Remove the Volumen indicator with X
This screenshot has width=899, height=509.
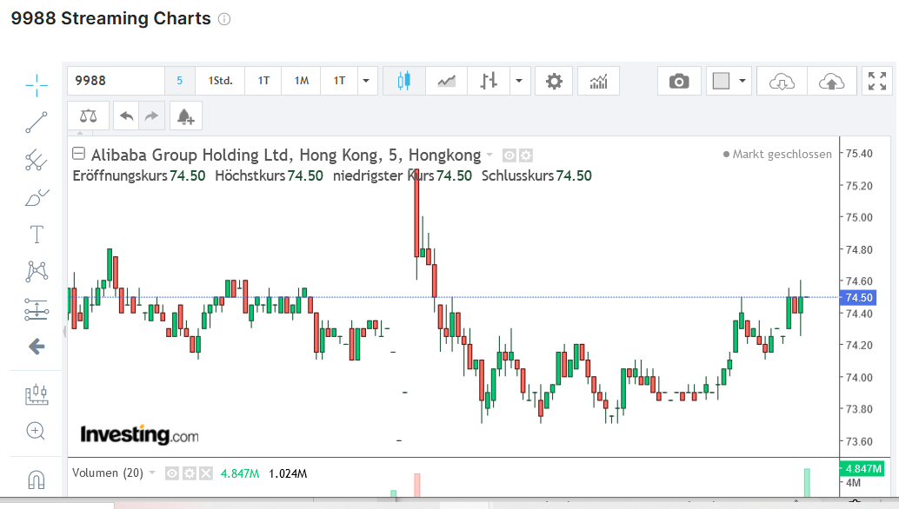coord(206,473)
